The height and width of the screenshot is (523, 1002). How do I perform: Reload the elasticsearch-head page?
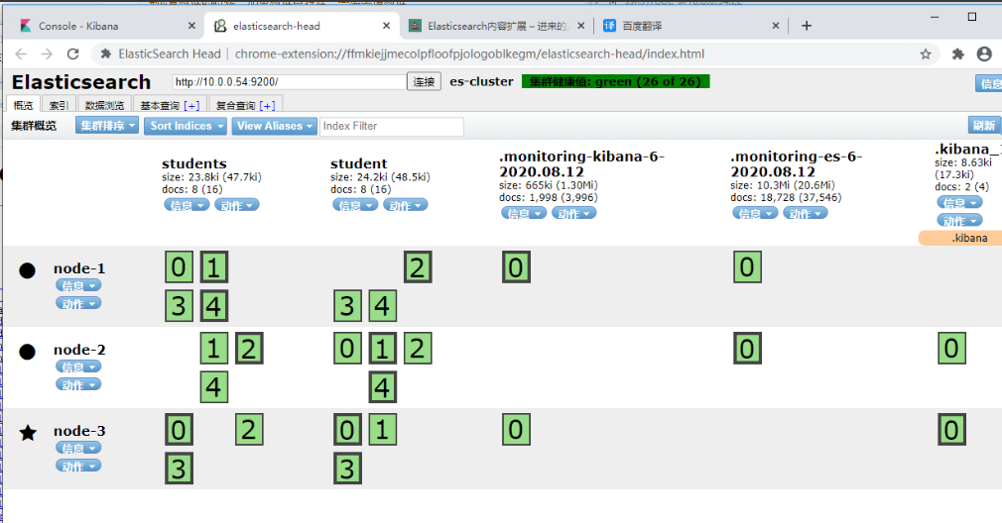click(x=72, y=54)
